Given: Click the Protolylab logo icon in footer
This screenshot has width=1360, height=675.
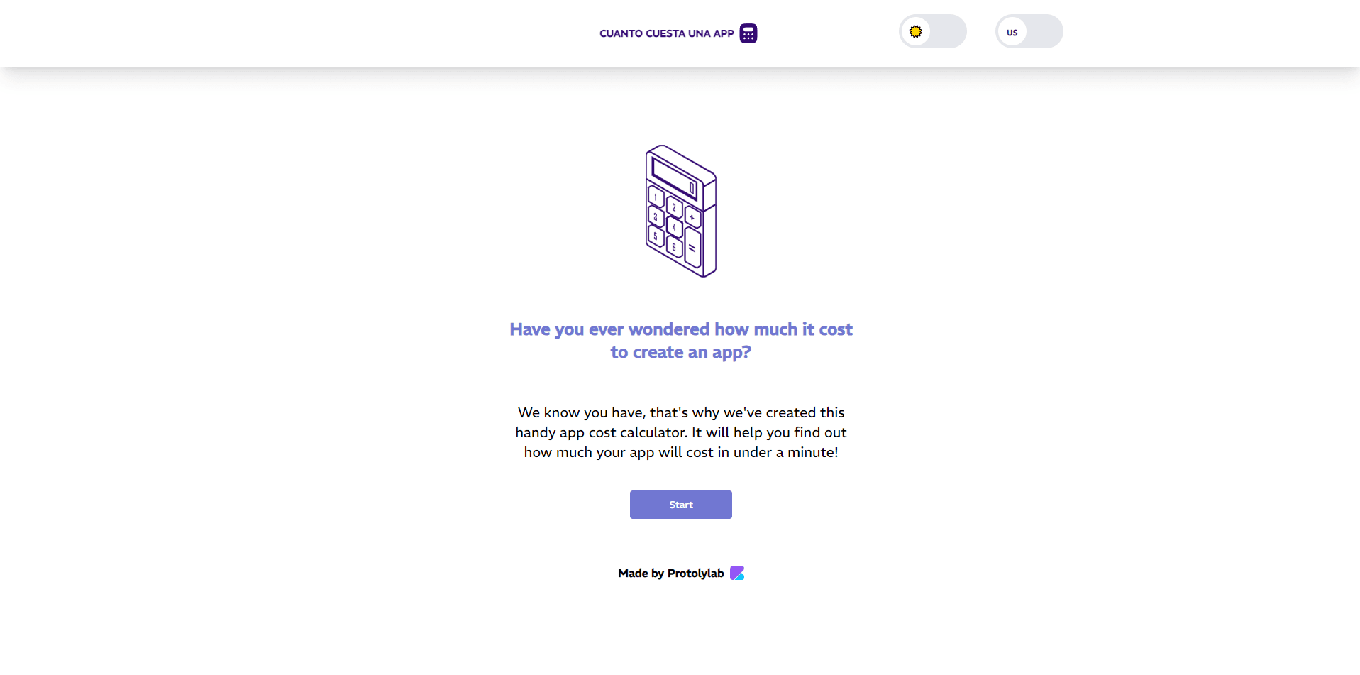Looking at the screenshot, I should (x=737, y=573).
